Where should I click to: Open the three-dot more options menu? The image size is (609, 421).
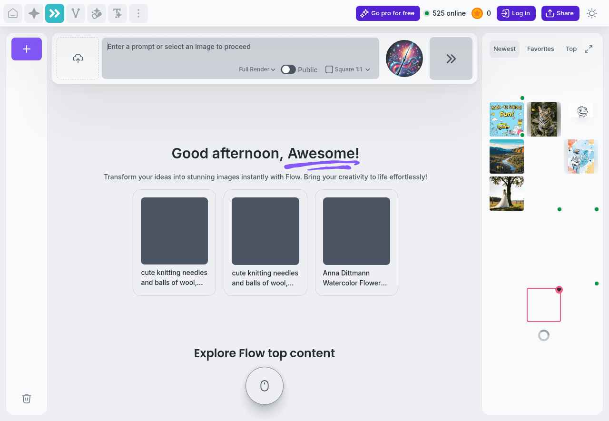(138, 13)
